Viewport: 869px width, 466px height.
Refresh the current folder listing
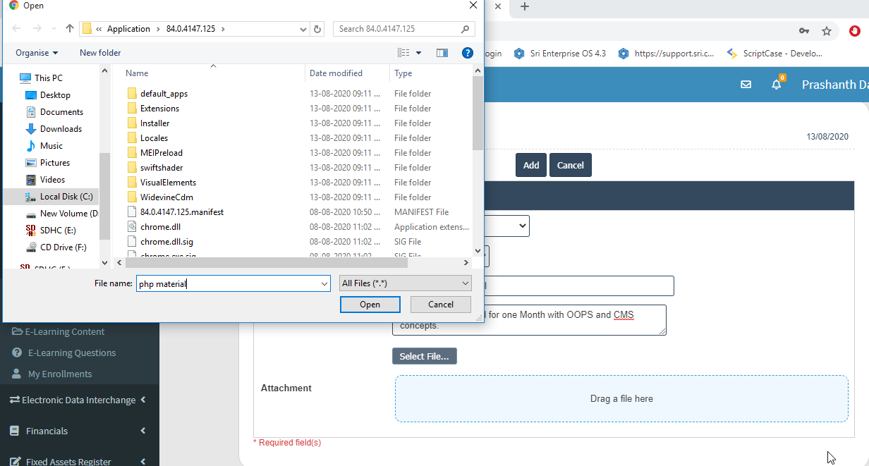317,29
